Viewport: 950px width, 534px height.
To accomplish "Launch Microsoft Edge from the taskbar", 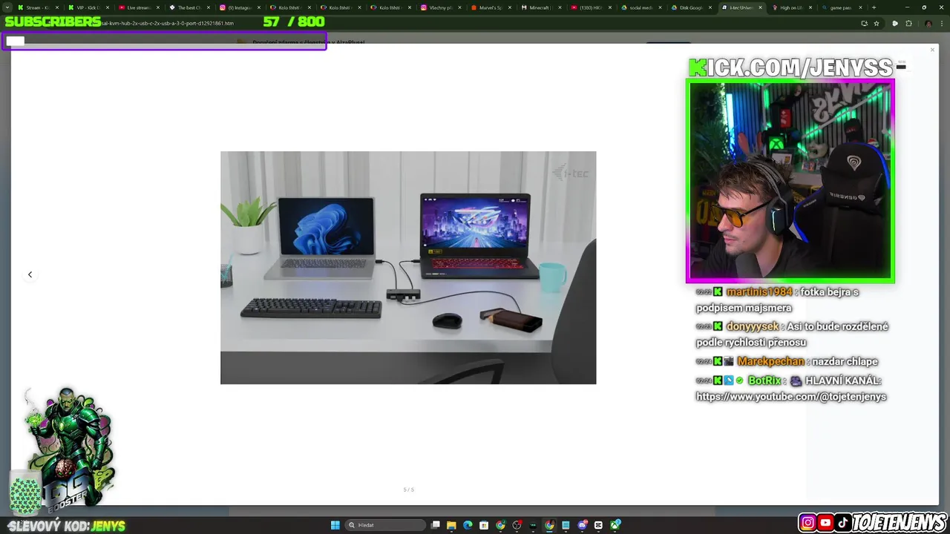I will [468, 525].
